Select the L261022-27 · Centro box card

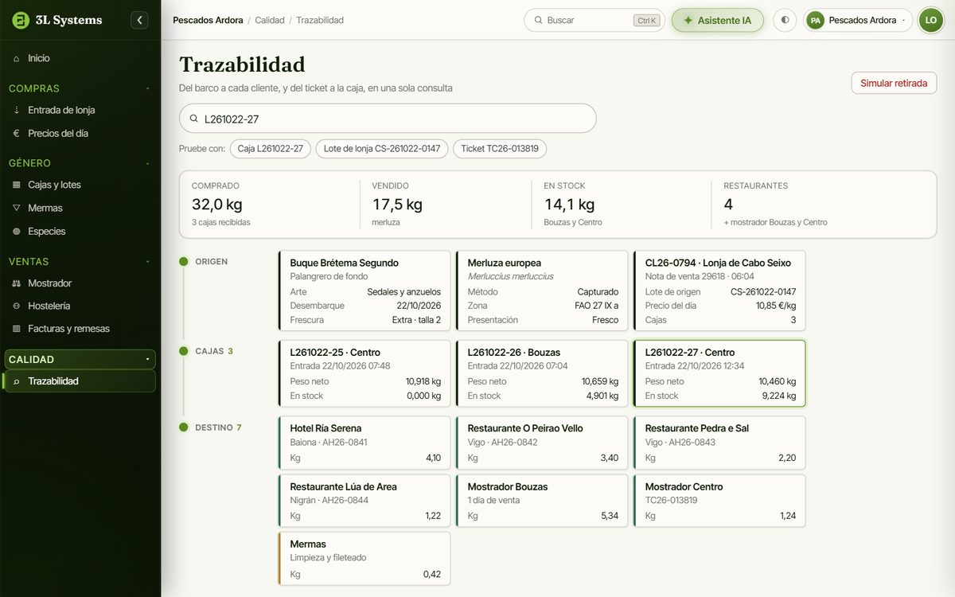(719, 373)
